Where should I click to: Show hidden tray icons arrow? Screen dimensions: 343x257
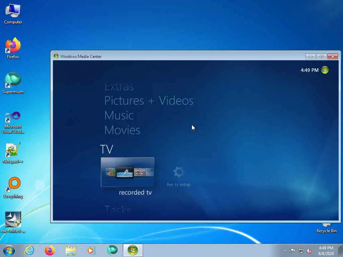[x=285, y=251]
